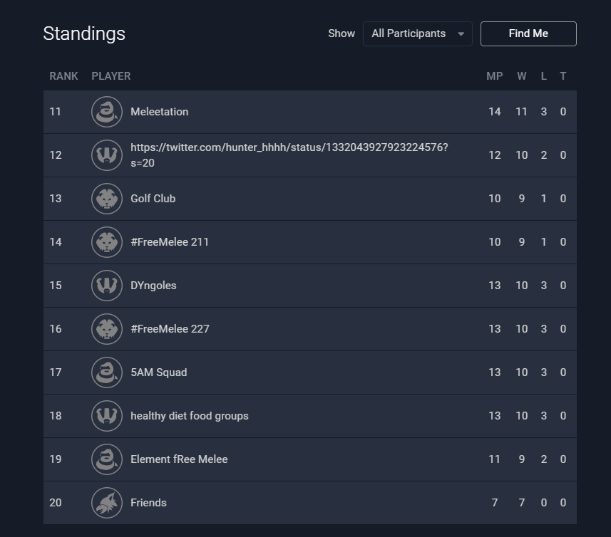The height and width of the screenshot is (537, 611).
Task: Click the Golf Club lion avatar
Action: pos(107,199)
